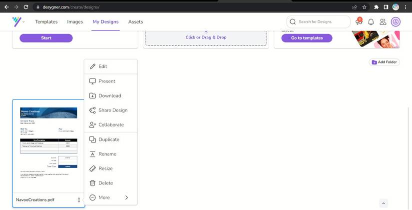Click the Click or Drag & Drop upload area
This screenshot has width=412, height=210.
point(206,37)
